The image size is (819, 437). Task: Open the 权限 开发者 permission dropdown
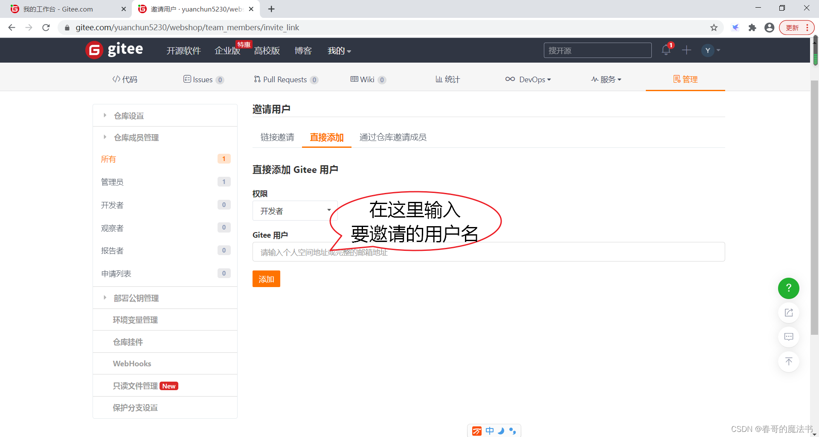pyautogui.click(x=295, y=211)
